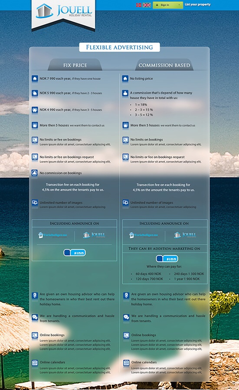Open Finn logo under addition marketing
Screen dimensions: 239x390
[x=167, y=259]
